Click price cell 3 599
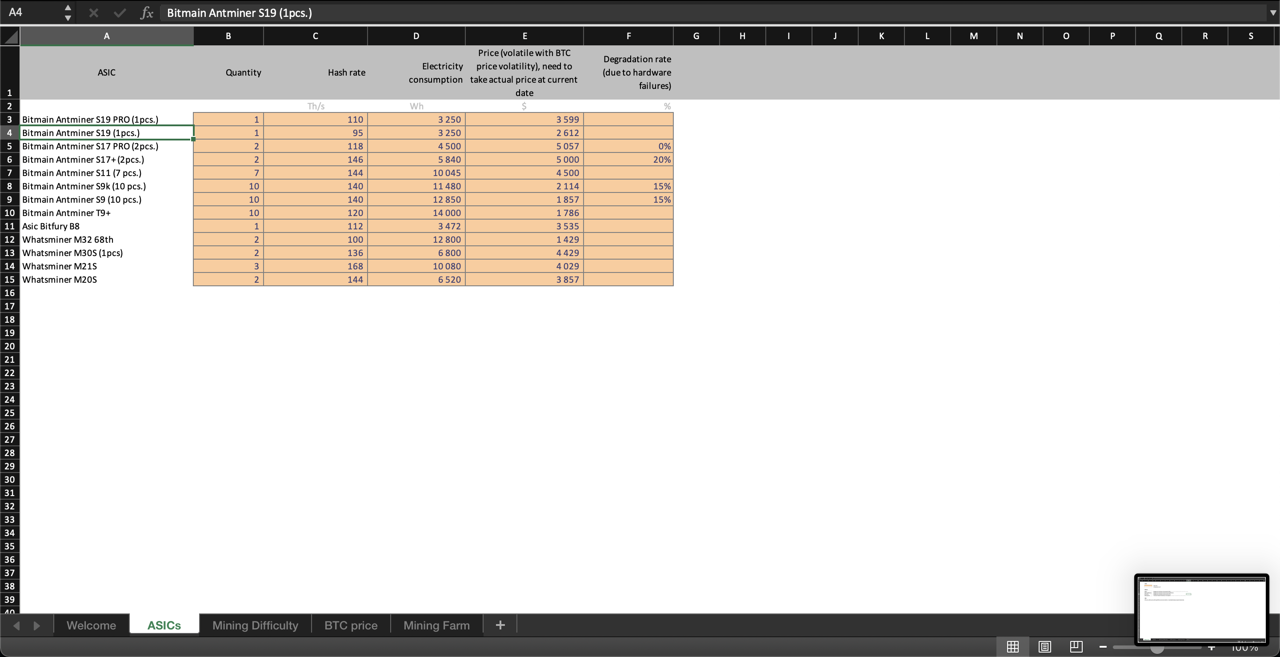1280x657 pixels. 524,119
